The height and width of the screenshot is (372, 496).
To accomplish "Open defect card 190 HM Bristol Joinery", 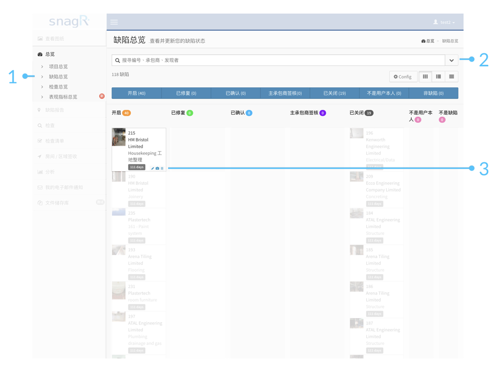I will [x=139, y=189].
